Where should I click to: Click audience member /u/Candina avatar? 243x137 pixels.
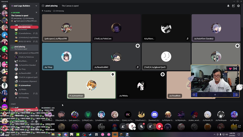[x=234, y=115]
